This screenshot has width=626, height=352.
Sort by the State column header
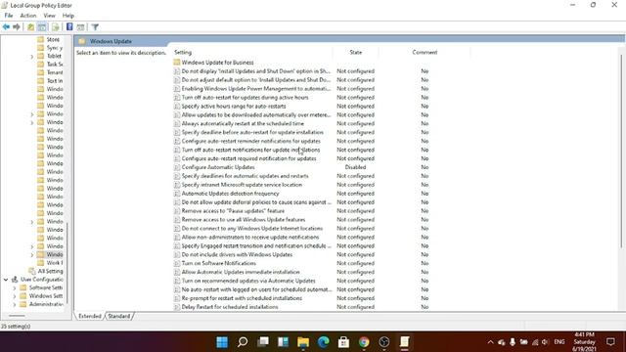coord(355,52)
